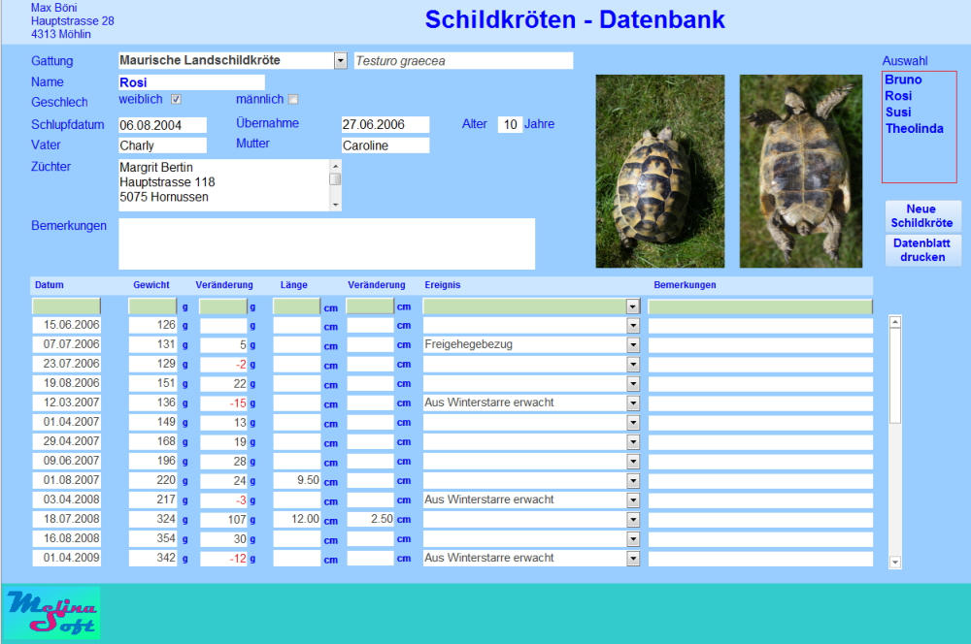The image size is (971, 644).
Task: Open Ereignis dropdown in the green entry row
Action: [632, 306]
